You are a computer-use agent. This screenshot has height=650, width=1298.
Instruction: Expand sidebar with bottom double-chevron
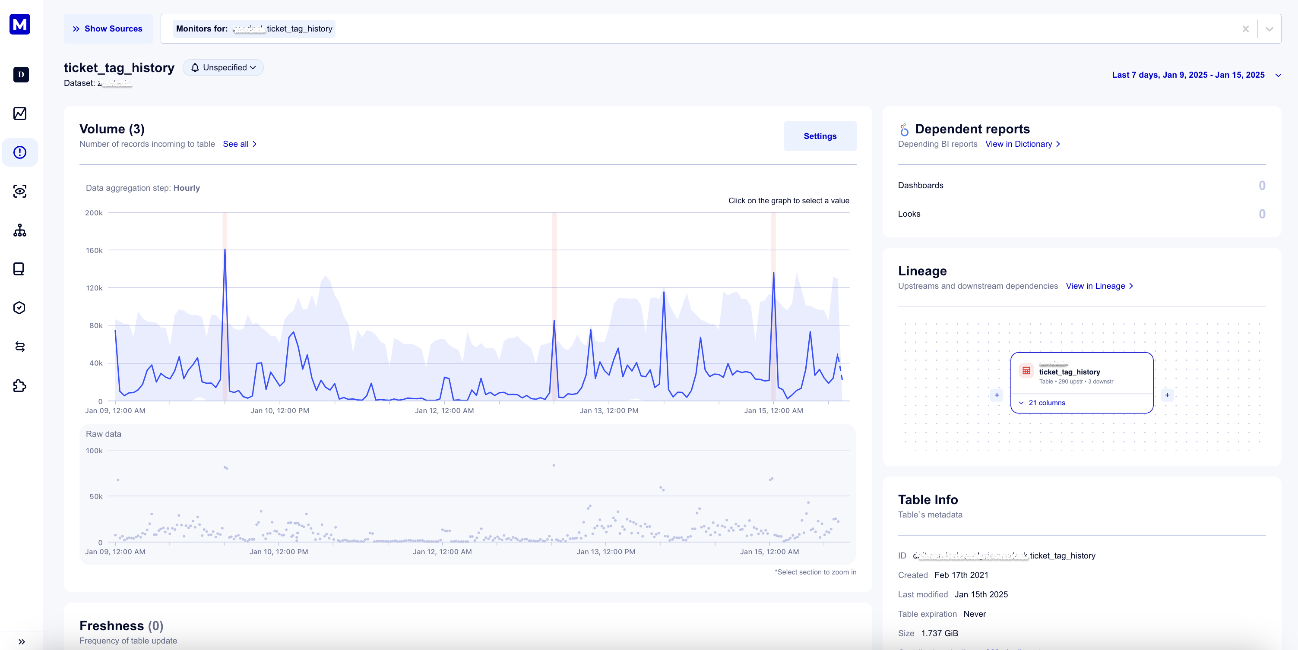21,641
